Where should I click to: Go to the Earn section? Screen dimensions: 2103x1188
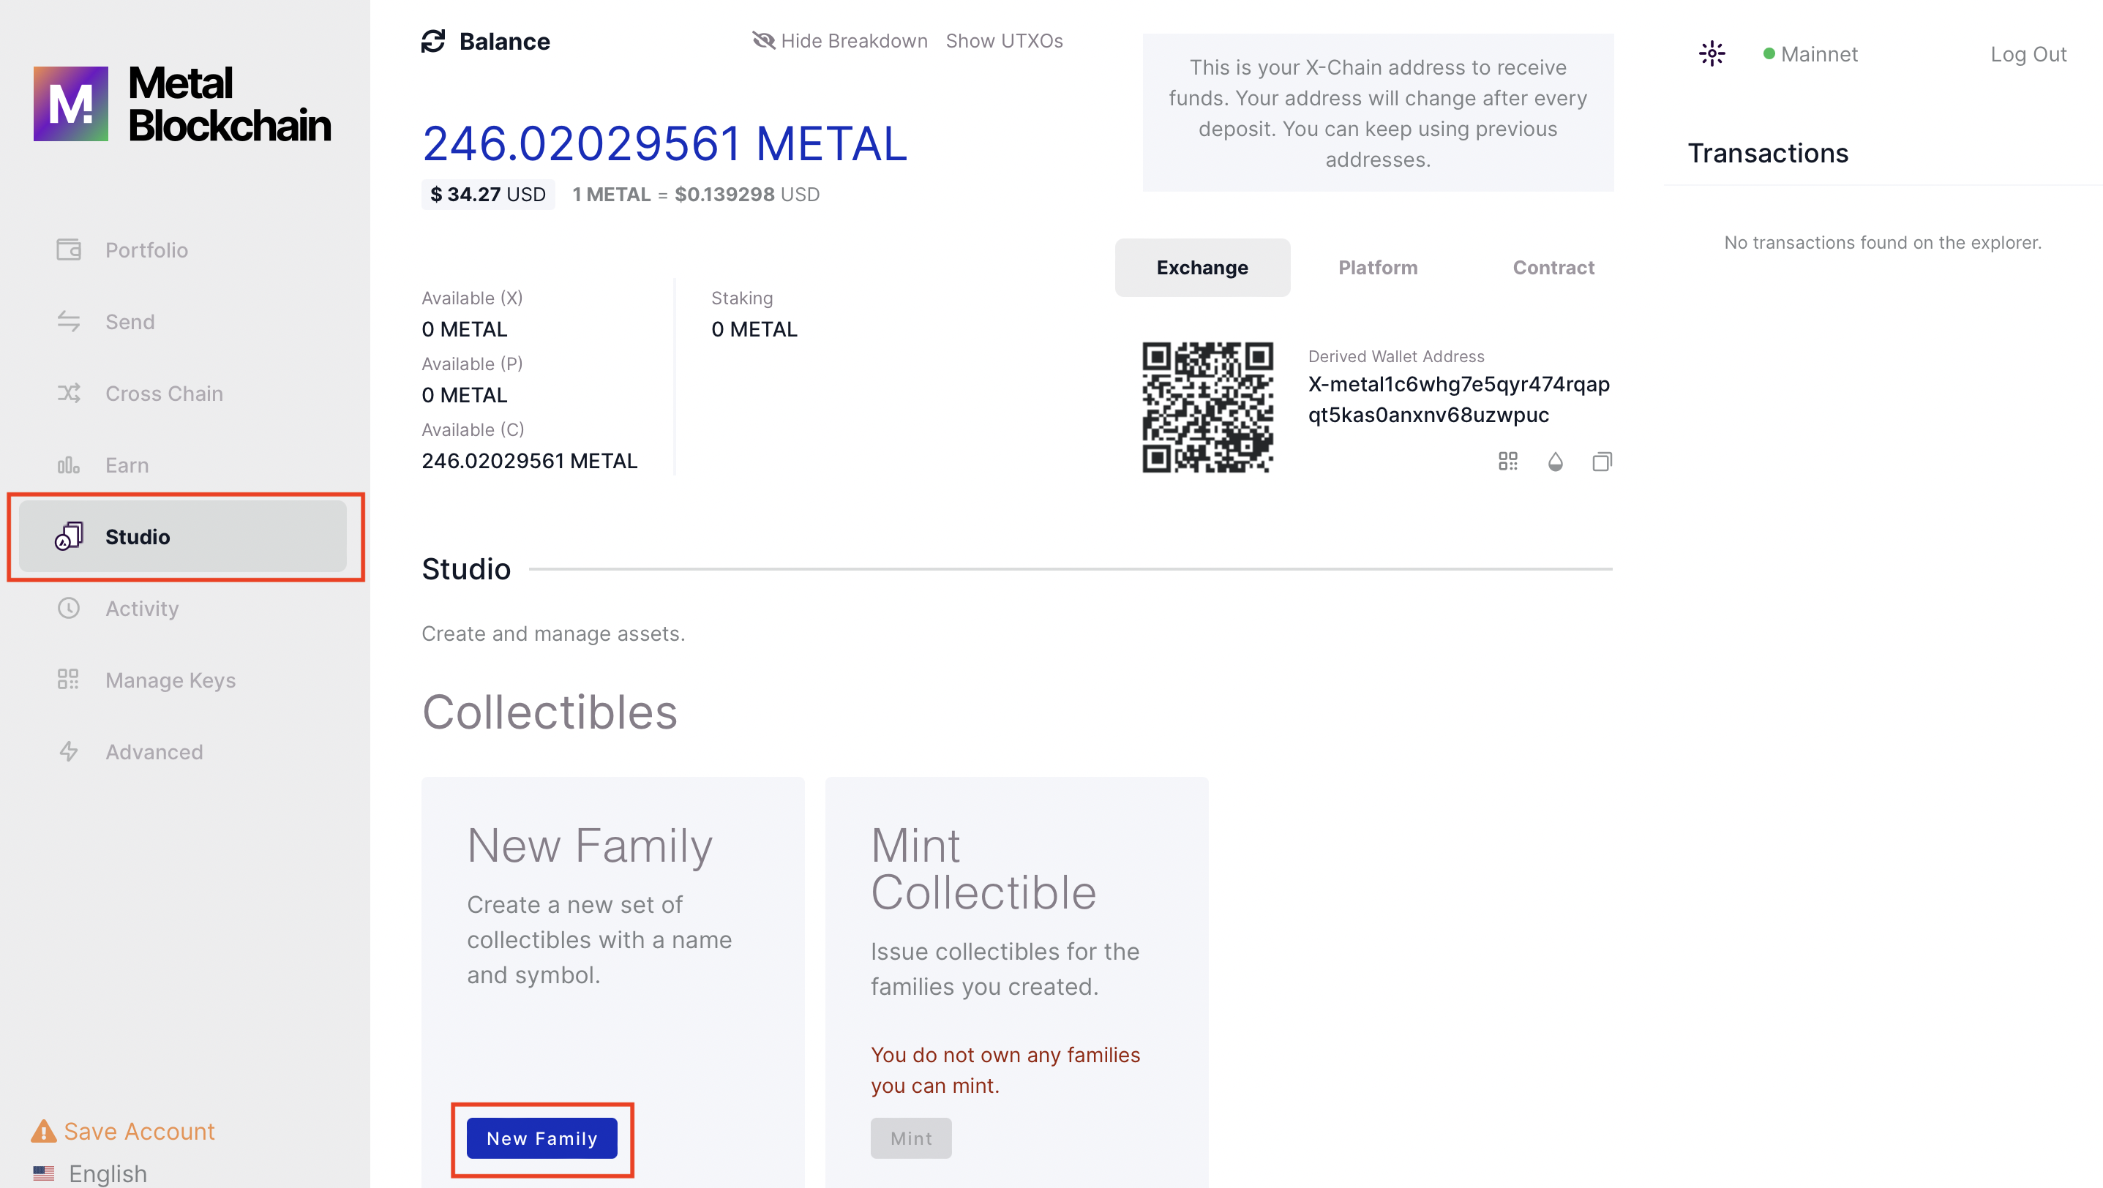click(127, 465)
